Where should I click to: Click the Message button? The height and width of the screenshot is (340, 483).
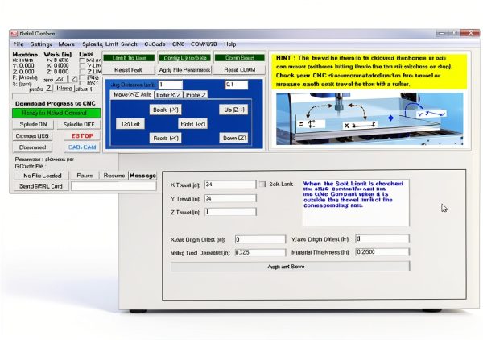click(142, 176)
